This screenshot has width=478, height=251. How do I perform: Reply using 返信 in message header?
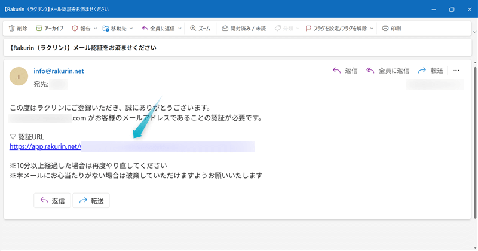(x=345, y=71)
